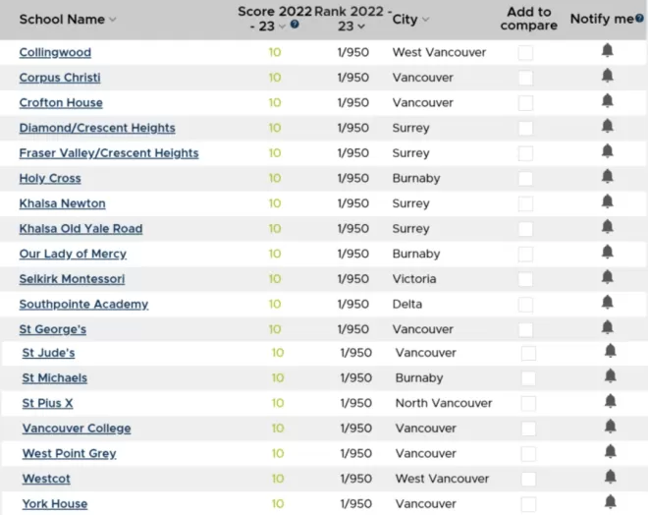
Task: Click the help icon next to Score 2022-23
Action: [295, 24]
